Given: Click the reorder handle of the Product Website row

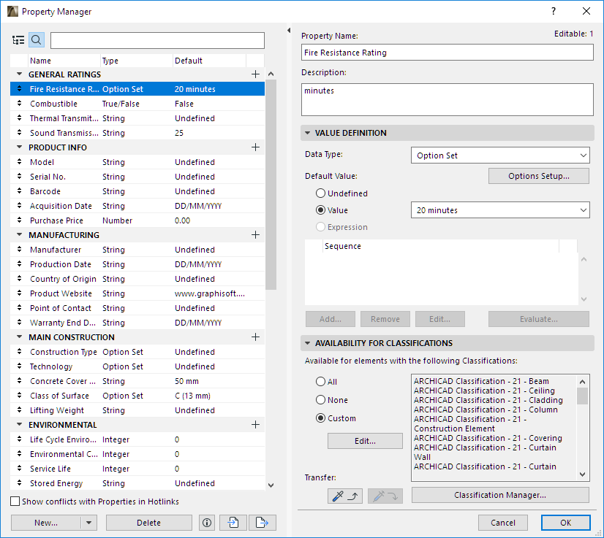Looking at the screenshot, I should point(19,293).
